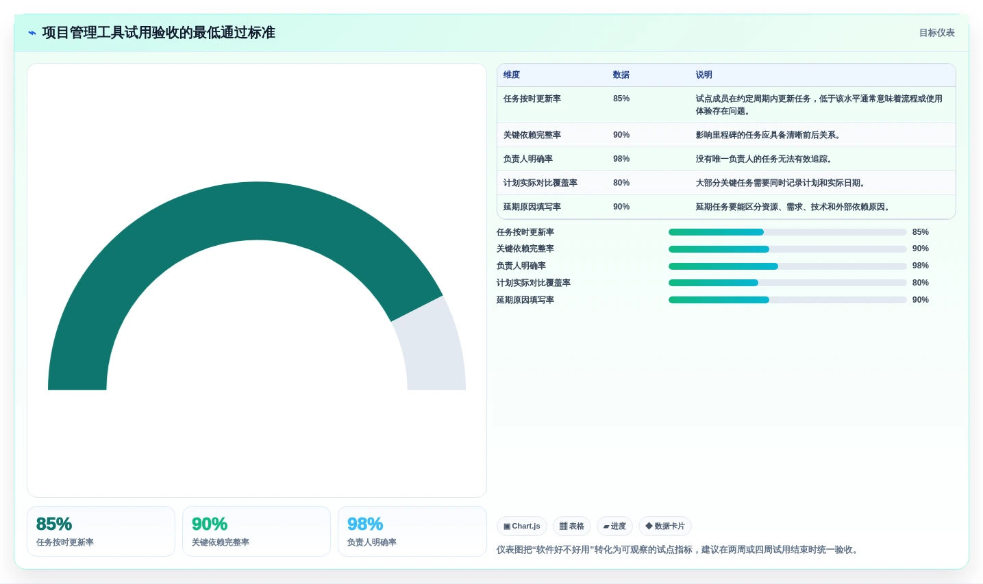Open the 98% 负责人明确率 data card
This screenshot has height=584, width=983.
pos(412,531)
